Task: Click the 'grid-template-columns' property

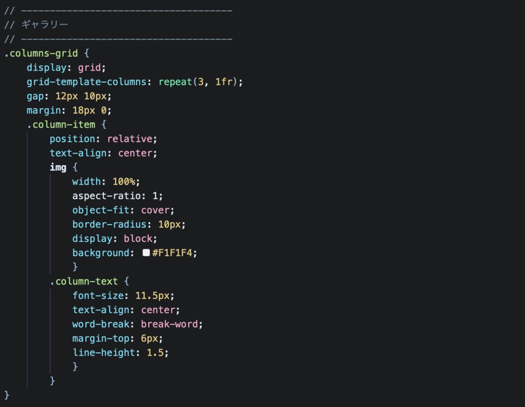Action: coord(86,82)
